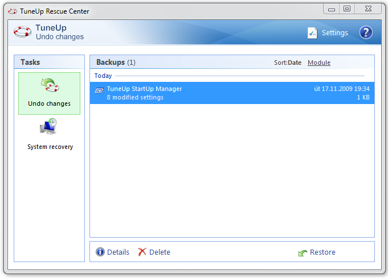Sort backups by Module

[x=318, y=63]
